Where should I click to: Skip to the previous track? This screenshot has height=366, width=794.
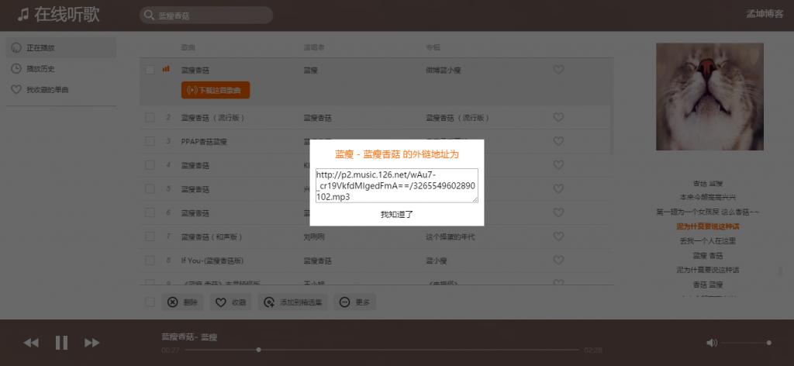click(31, 343)
